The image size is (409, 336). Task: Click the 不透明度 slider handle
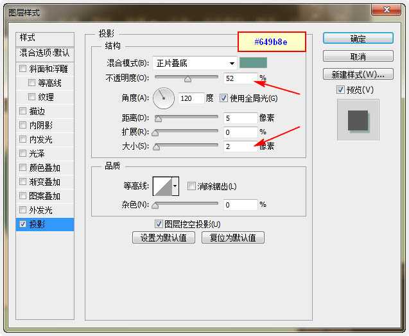coord(187,79)
